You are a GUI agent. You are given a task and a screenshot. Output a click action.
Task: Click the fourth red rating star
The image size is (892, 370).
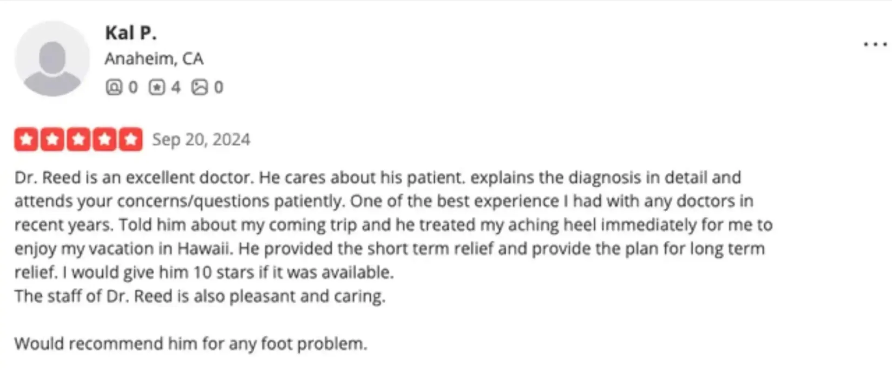click(105, 139)
